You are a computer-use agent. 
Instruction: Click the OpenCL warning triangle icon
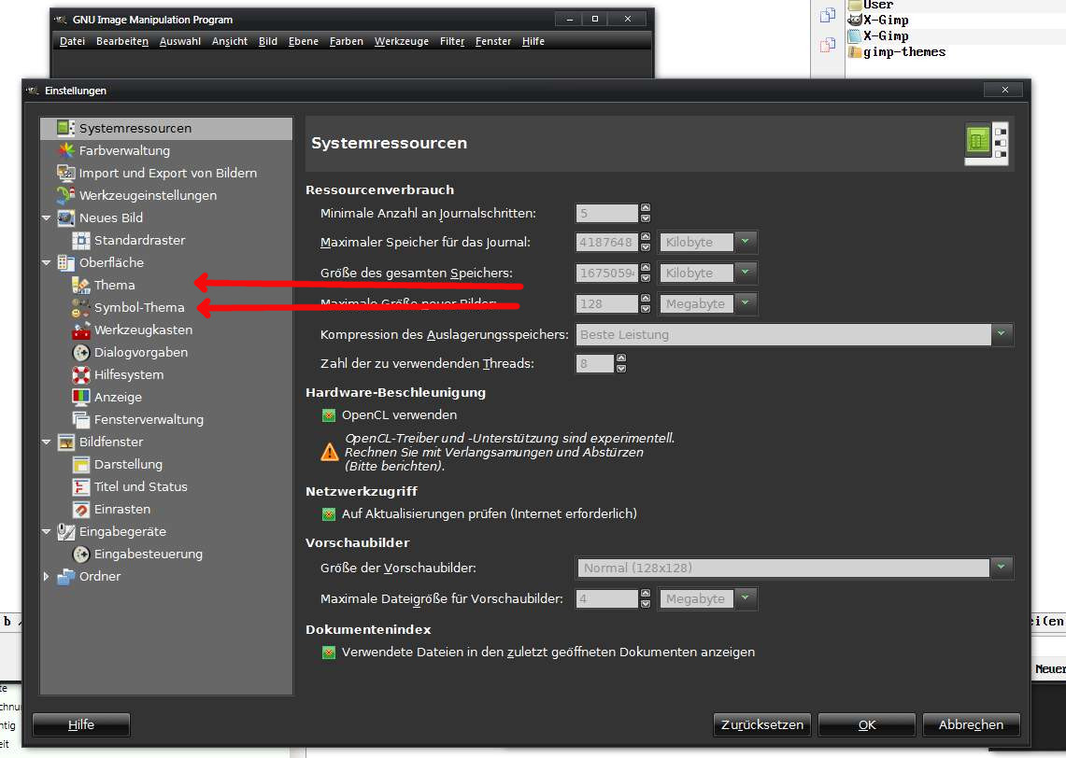(x=329, y=452)
